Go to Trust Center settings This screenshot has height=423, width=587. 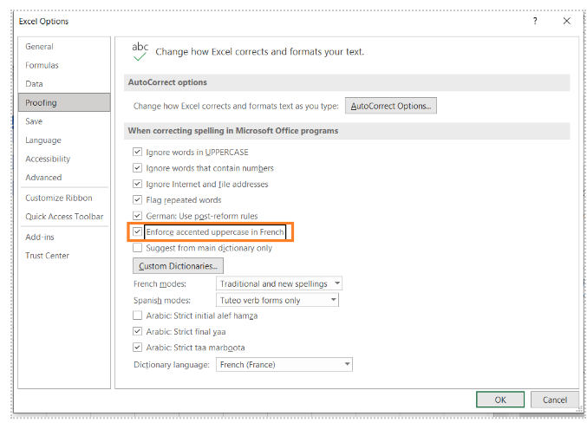(47, 256)
